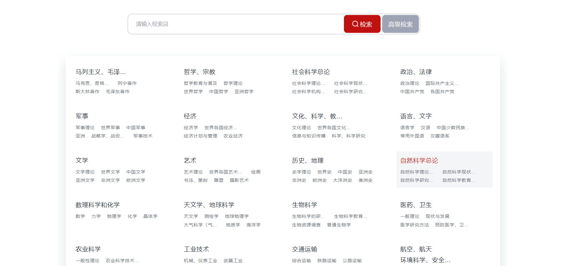Viewport: 568px width, 266px height.
Task: Select 农业经济 under 经济
Action: coord(233,136)
